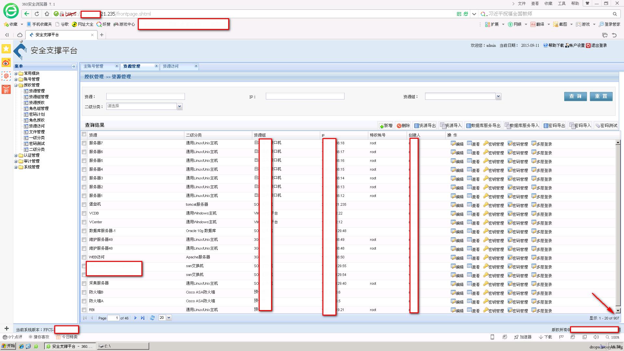
Task: Click the 查询 search button
Action: point(575,96)
